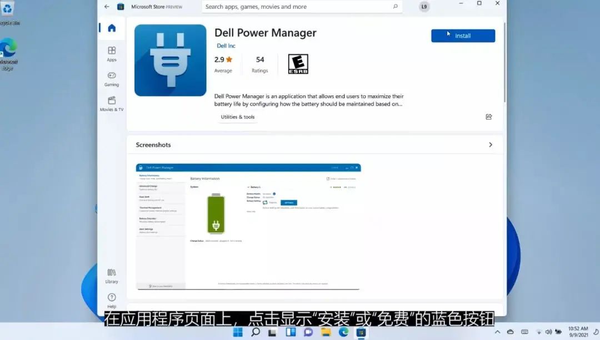Click the blue Install button
The height and width of the screenshot is (340, 600).
(x=463, y=35)
